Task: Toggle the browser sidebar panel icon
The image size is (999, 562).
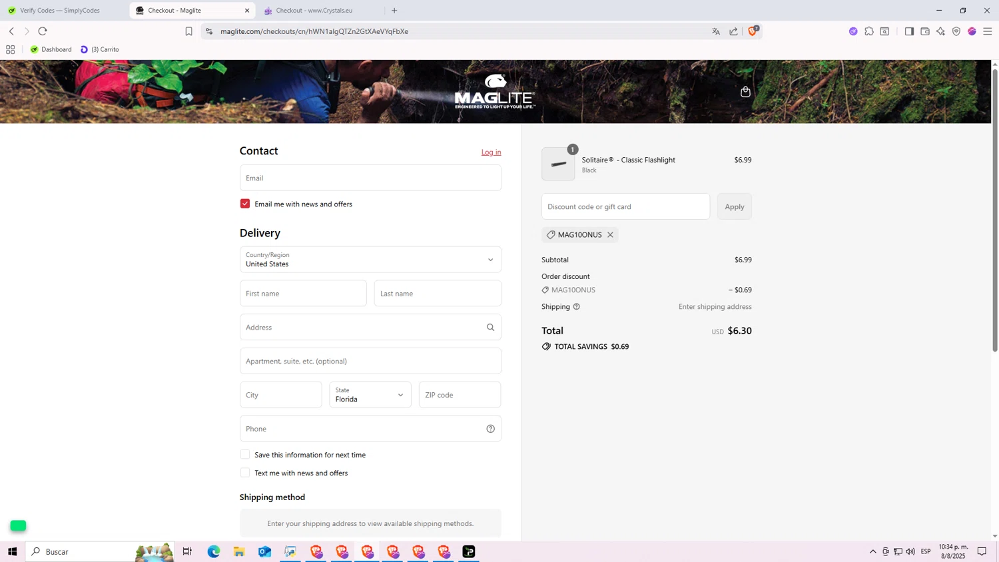Action: pos(909,31)
